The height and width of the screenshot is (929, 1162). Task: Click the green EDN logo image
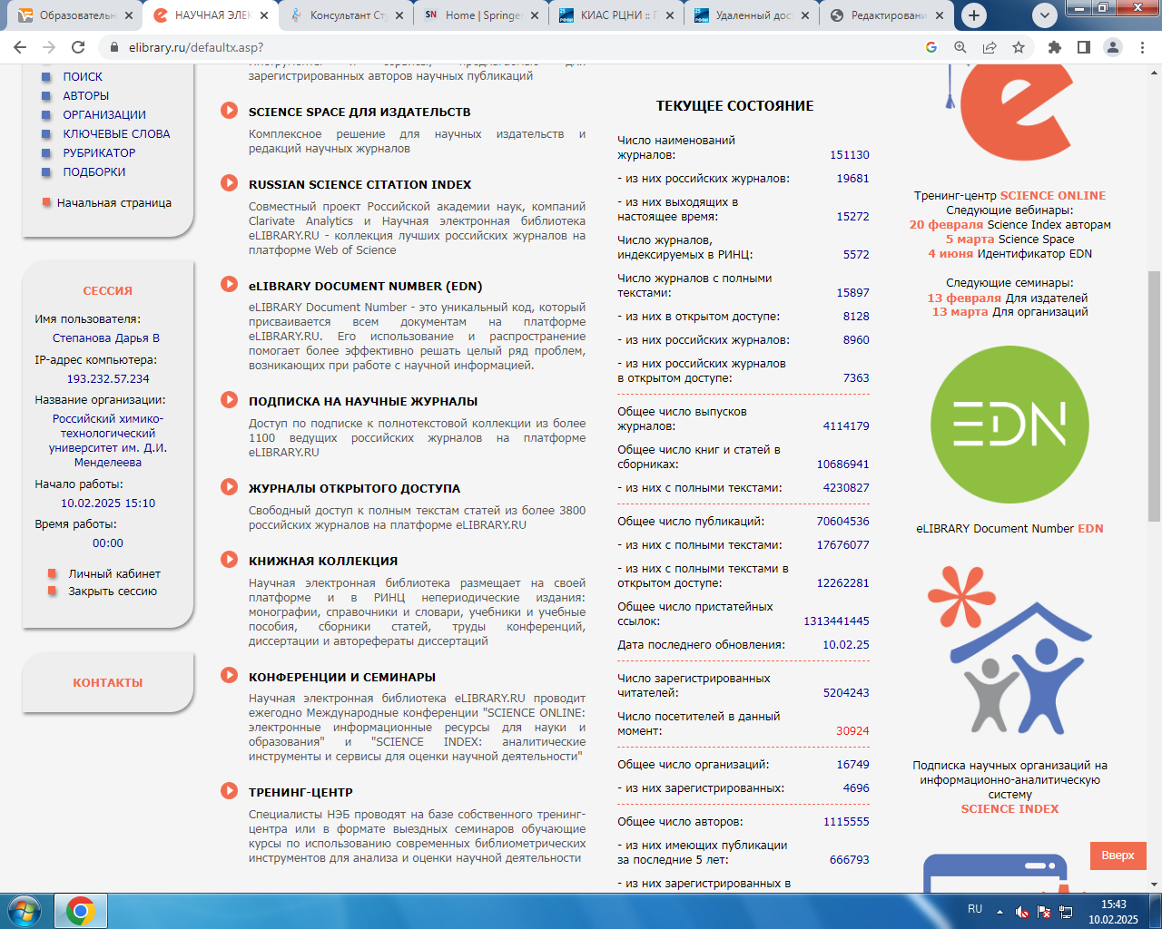1009,425
